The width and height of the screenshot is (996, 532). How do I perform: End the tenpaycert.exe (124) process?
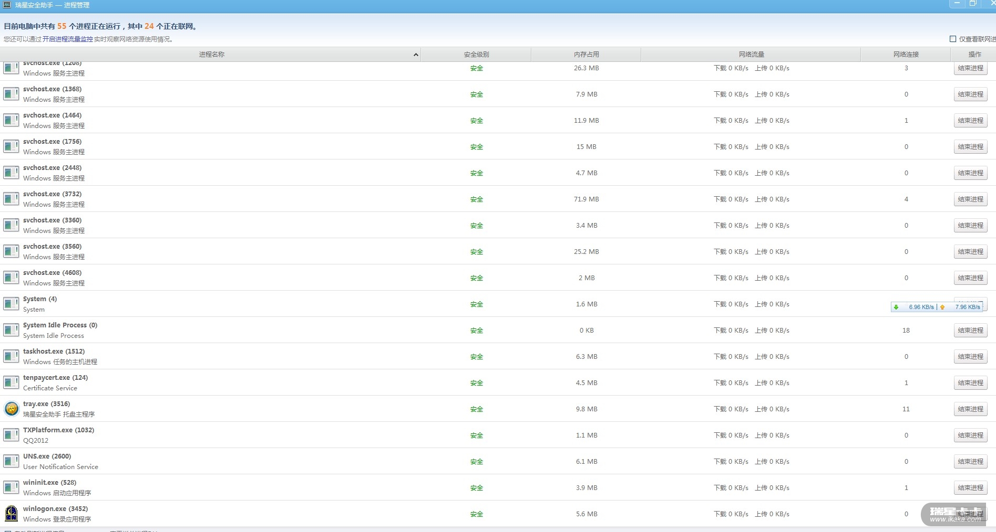click(970, 383)
